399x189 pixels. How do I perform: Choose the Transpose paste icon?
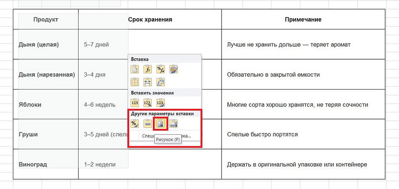coord(160,82)
